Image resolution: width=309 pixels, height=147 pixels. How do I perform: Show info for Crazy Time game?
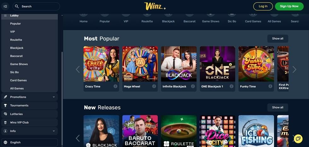point(115,86)
